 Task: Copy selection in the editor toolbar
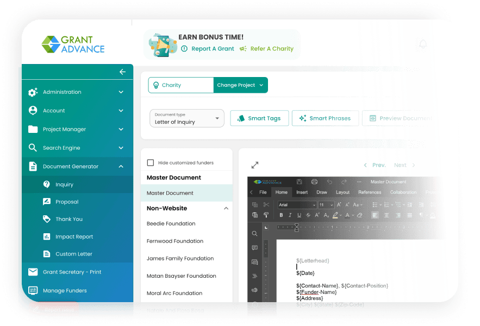click(255, 204)
